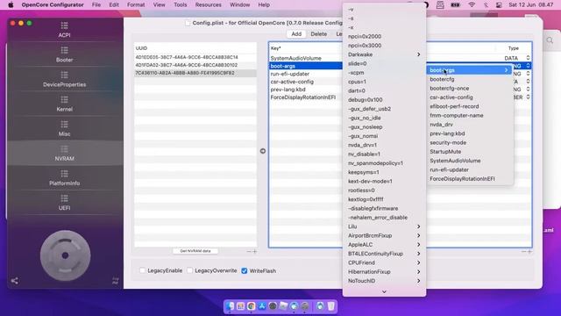This screenshot has height=316, width=561.
Task: Open Launchpad from the Dock
Action: 240,306
